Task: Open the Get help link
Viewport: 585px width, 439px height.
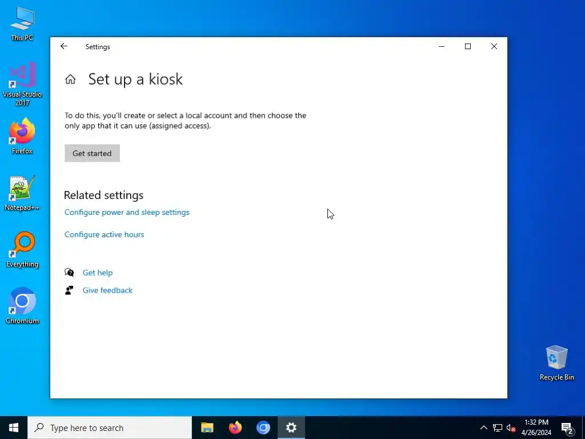Action: pyautogui.click(x=97, y=273)
